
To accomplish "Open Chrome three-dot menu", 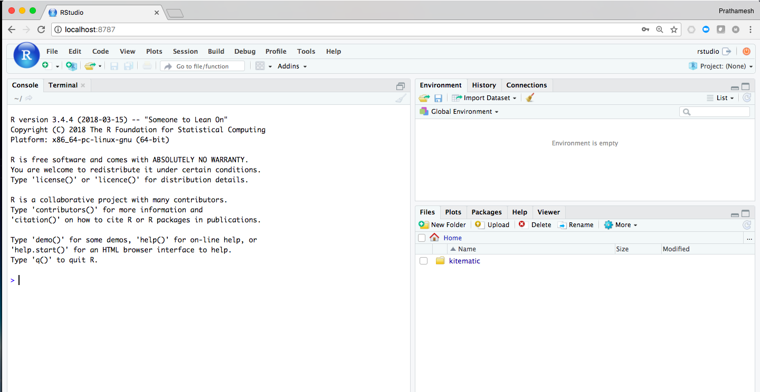I will tap(750, 30).
